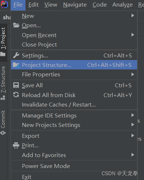Click the Project Structure folder icon

click(16, 65)
